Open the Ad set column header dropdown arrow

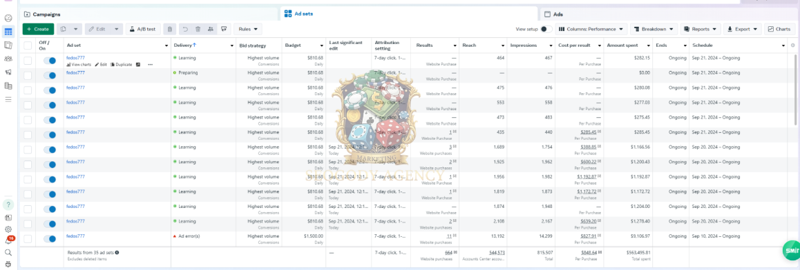pos(166,45)
